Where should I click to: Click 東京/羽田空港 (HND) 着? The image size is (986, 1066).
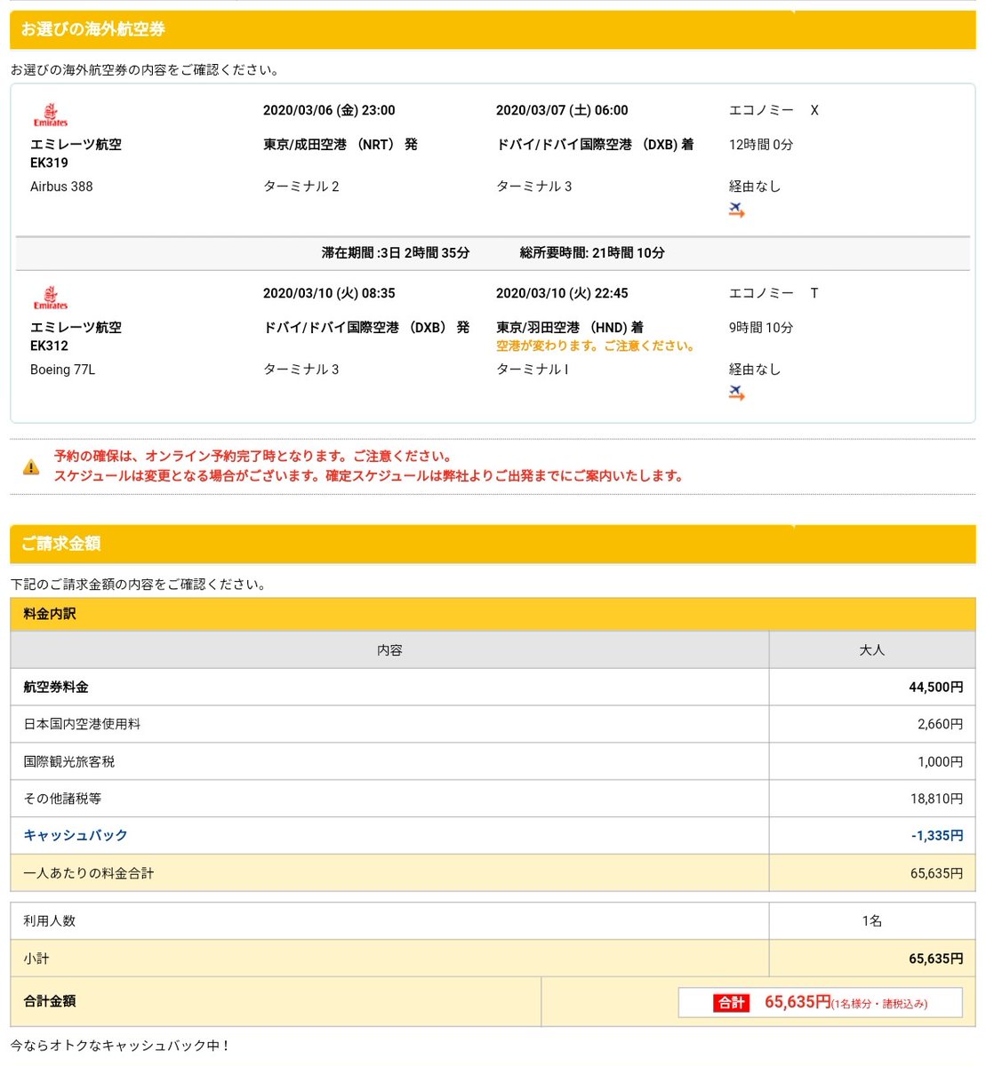570,328
